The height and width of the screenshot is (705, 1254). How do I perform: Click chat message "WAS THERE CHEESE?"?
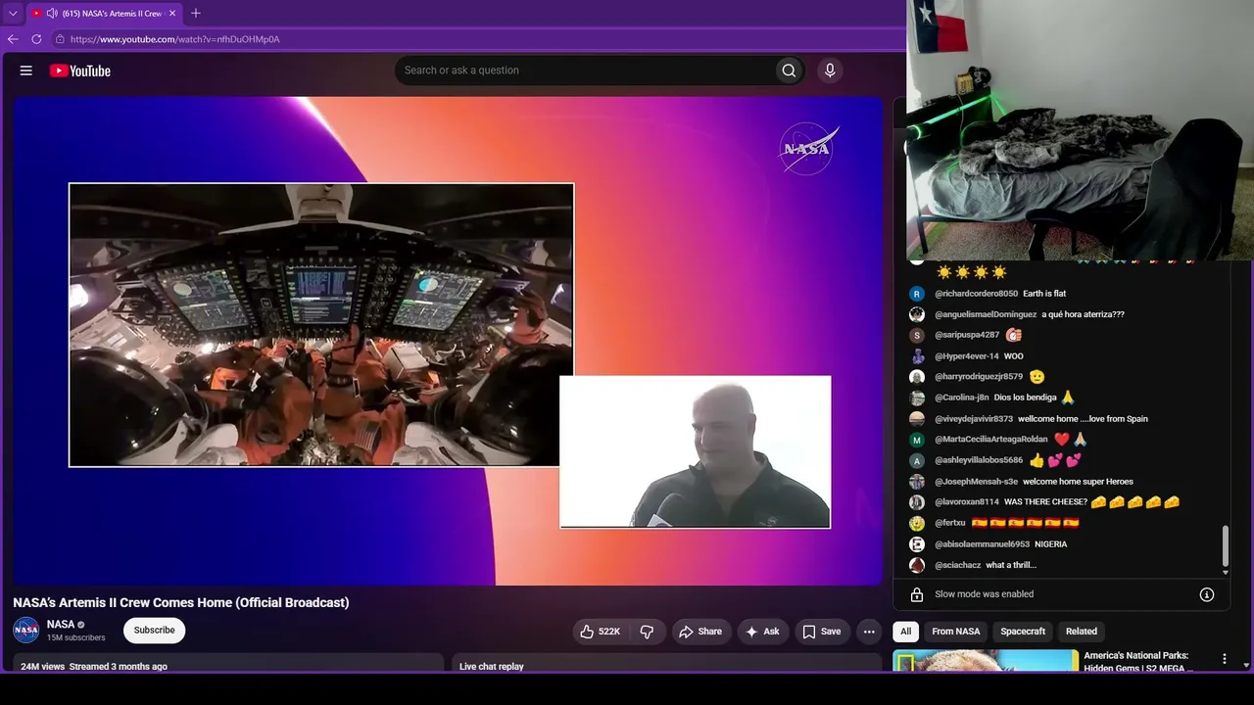(1045, 502)
